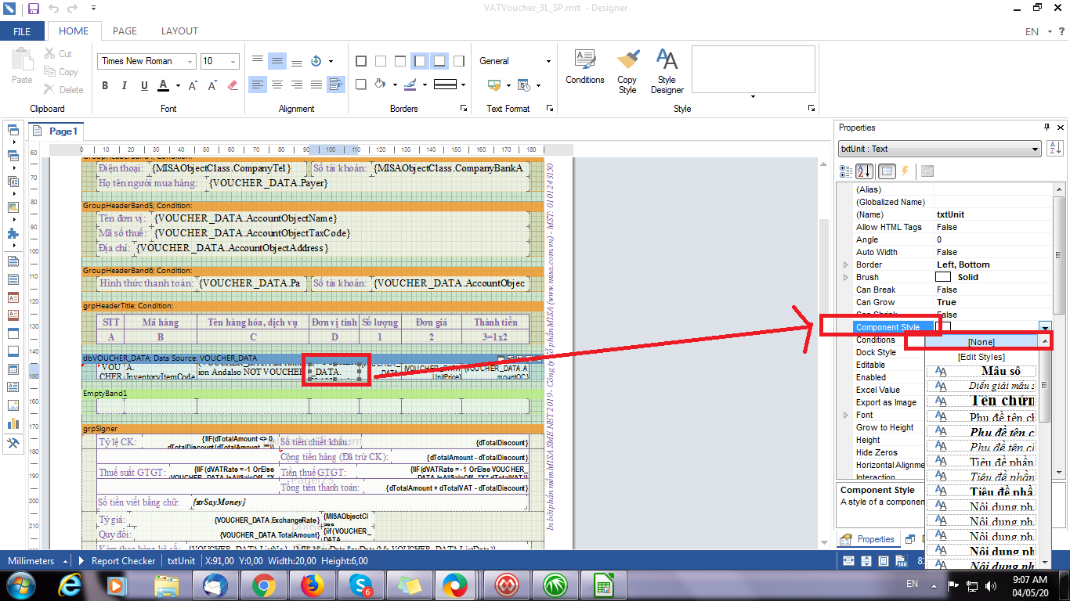Show events lightning tab
The width and height of the screenshot is (1070, 601).
click(905, 171)
